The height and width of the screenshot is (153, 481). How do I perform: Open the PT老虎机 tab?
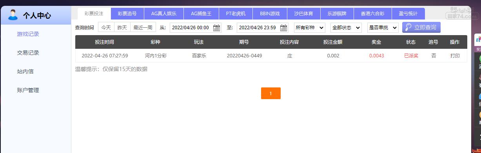(x=236, y=14)
